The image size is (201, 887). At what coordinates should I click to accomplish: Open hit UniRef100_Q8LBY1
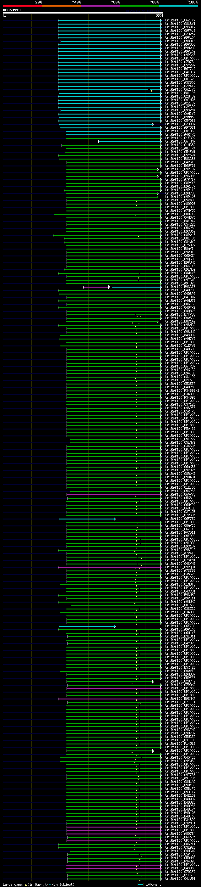[x=180, y=24]
